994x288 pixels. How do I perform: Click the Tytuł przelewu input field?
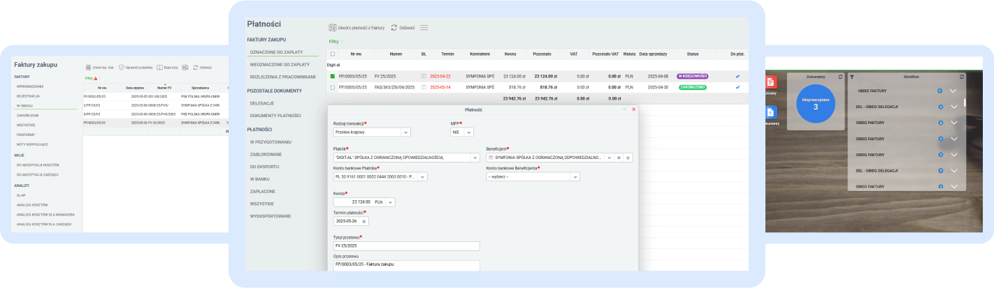407,246
